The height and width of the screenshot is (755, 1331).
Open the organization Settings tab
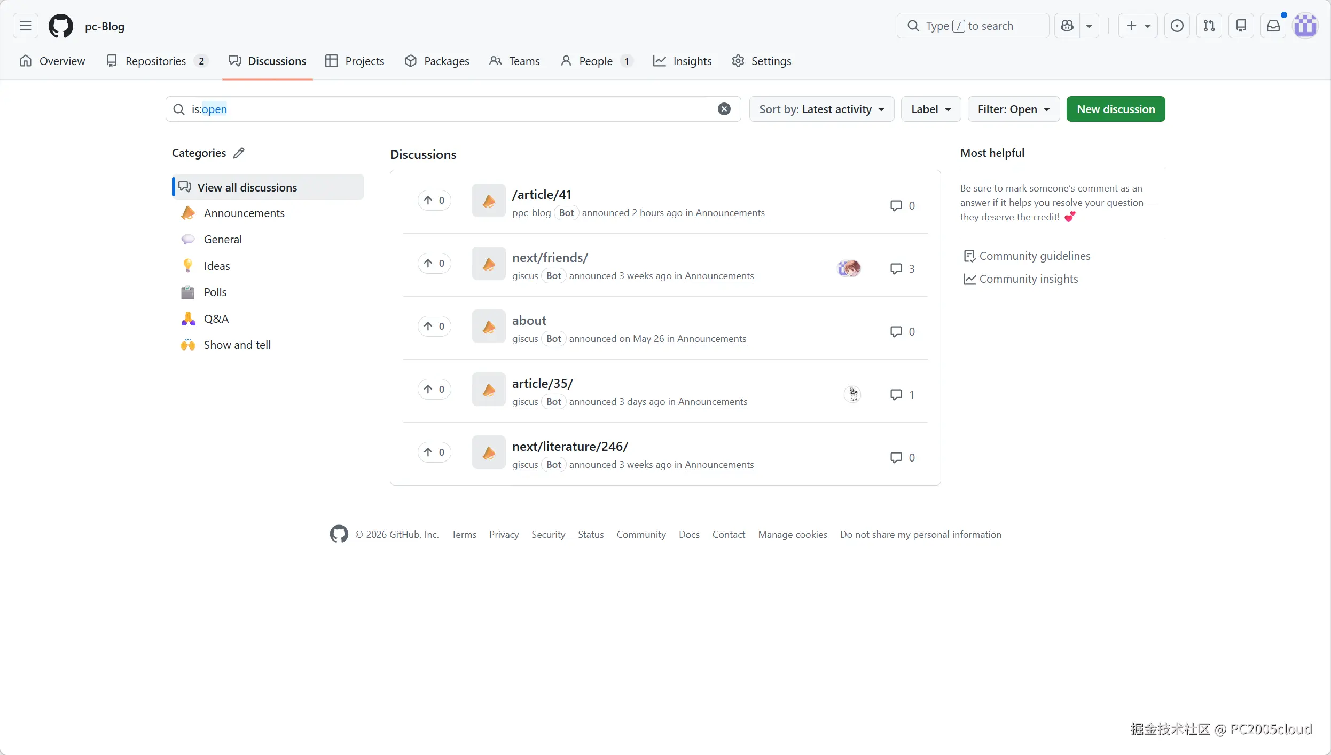coord(761,61)
